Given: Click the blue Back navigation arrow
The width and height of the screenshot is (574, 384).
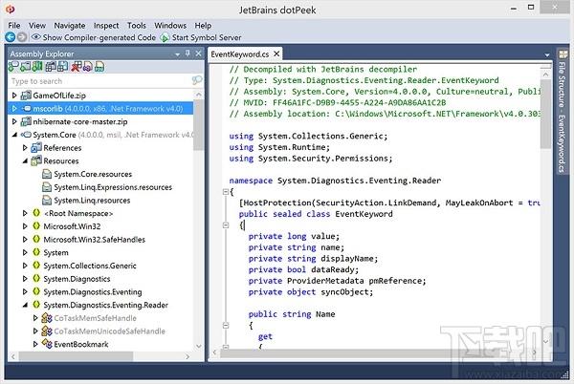Looking at the screenshot, I should tap(11, 37).
